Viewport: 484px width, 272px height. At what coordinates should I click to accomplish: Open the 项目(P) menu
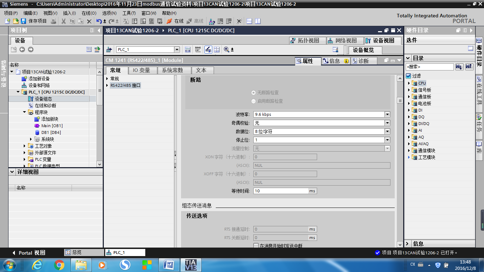point(11,13)
